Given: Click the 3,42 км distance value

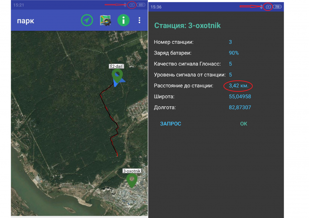Looking at the screenshot, I should pyautogui.click(x=238, y=86).
